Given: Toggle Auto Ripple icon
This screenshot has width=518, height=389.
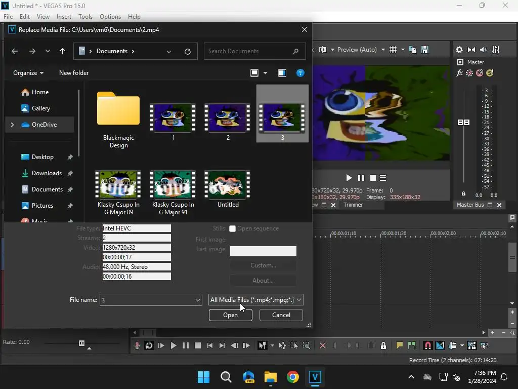Looking at the screenshot, I should pos(452,345).
